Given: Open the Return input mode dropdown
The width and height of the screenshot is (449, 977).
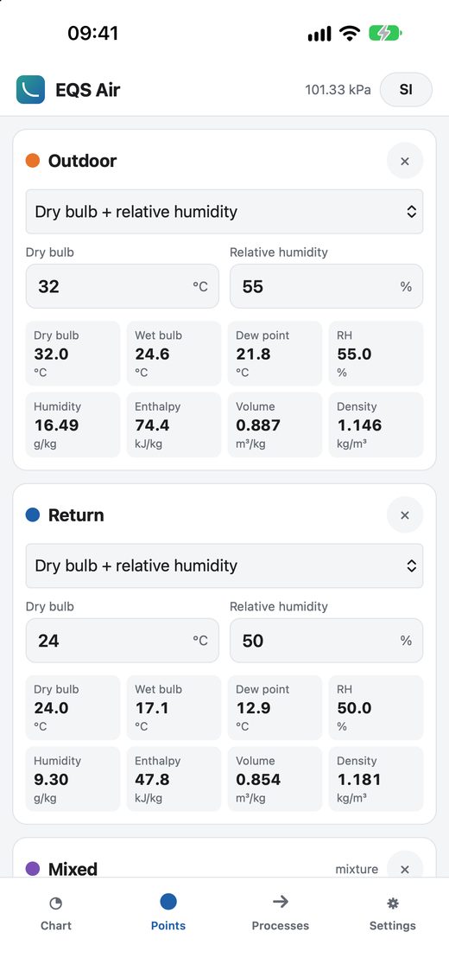Looking at the screenshot, I should [x=224, y=565].
